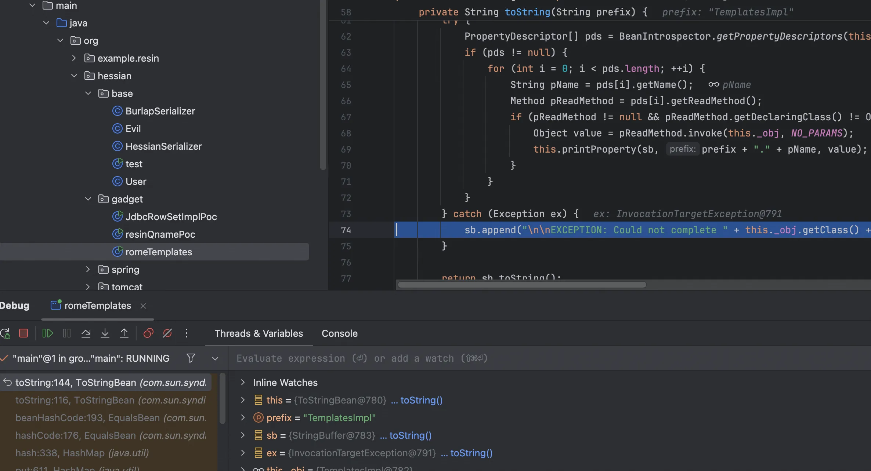Click the Evaluate expression input field
Image resolution: width=871 pixels, height=471 pixels.
[x=514, y=358]
